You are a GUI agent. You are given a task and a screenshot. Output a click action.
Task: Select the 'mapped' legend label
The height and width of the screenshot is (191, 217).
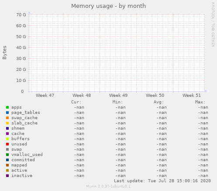coord(19,165)
